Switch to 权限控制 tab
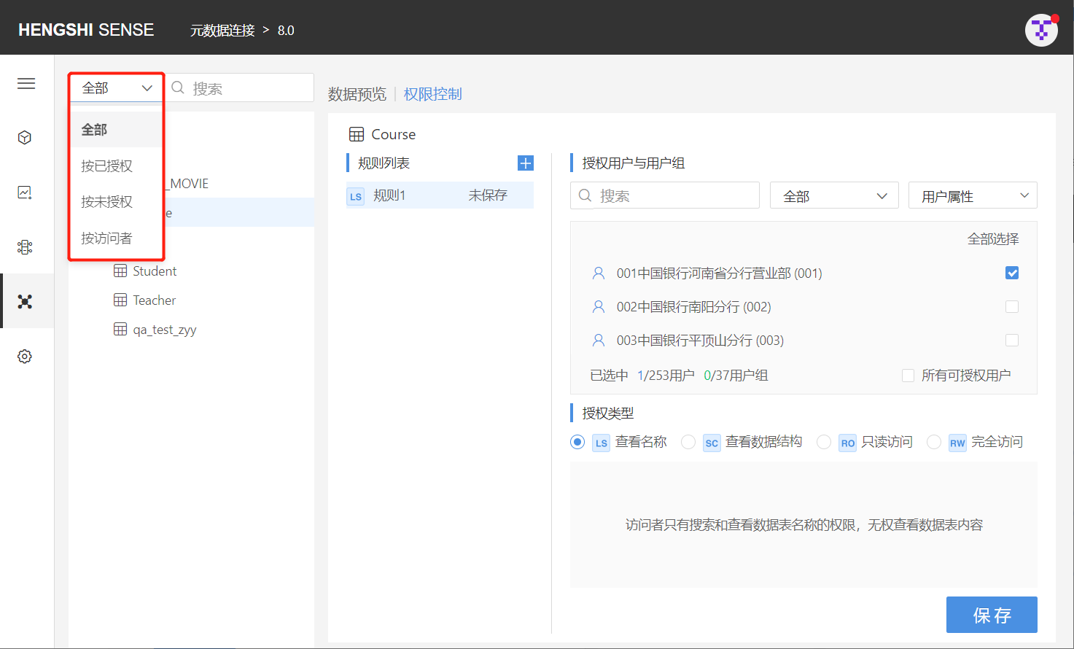 coord(433,94)
